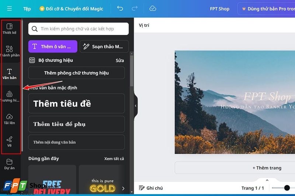295x196 pixels.
Task: Expand the page thumbnails chevron
Action: 267,180
